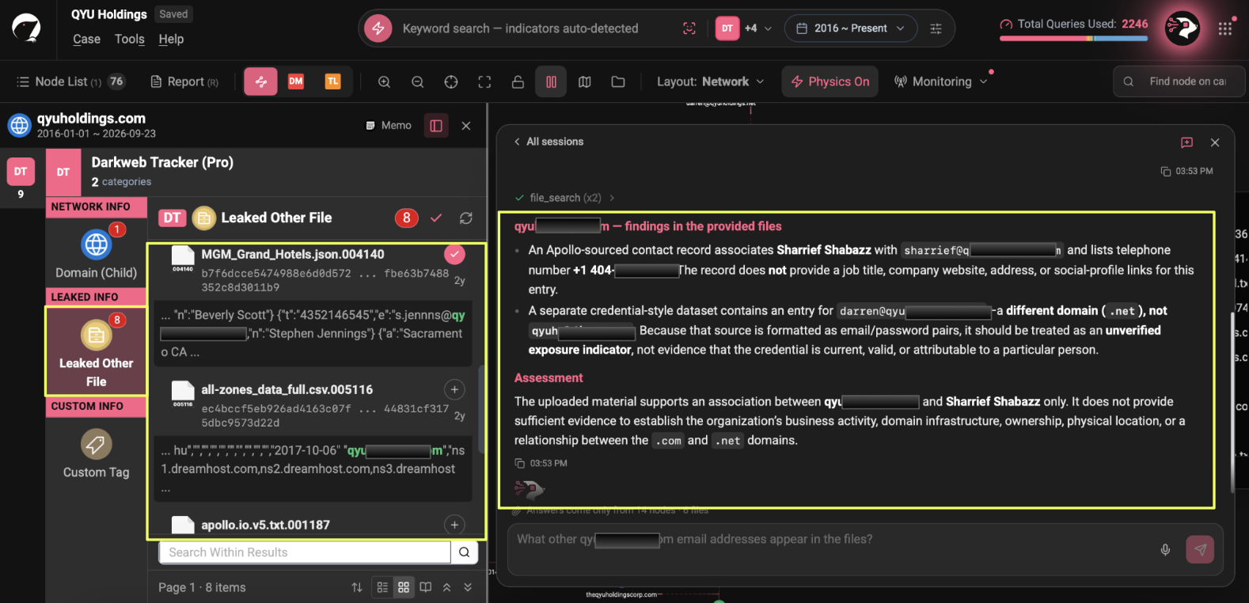Viewport: 1249px width, 603px height.
Task: Click the zoom in magnifier icon
Action: click(x=384, y=82)
